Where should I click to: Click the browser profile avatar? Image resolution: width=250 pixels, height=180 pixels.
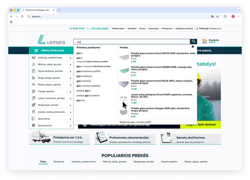233,16
